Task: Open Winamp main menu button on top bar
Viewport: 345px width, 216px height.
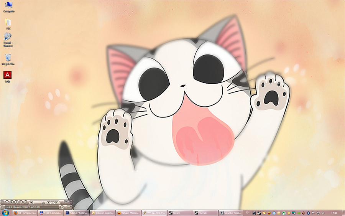Action: click(2, 201)
